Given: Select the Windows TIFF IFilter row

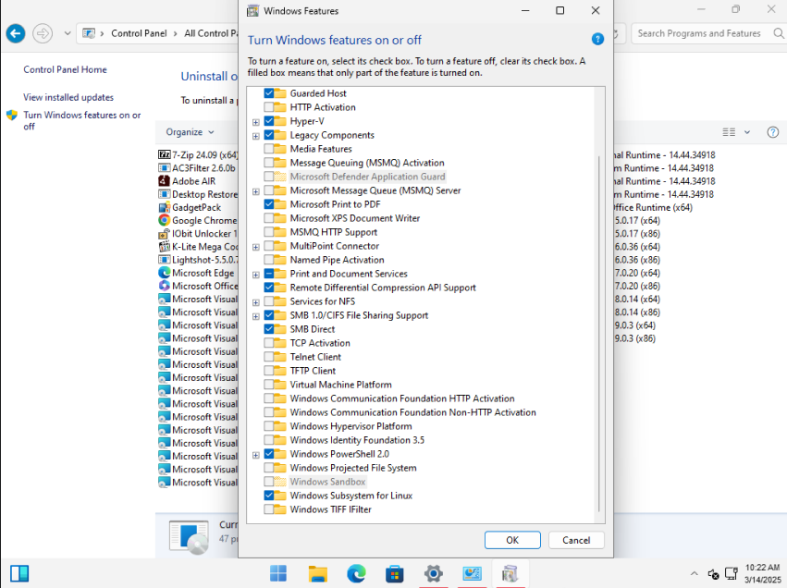Looking at the screenshot, I should click(331, 509).
